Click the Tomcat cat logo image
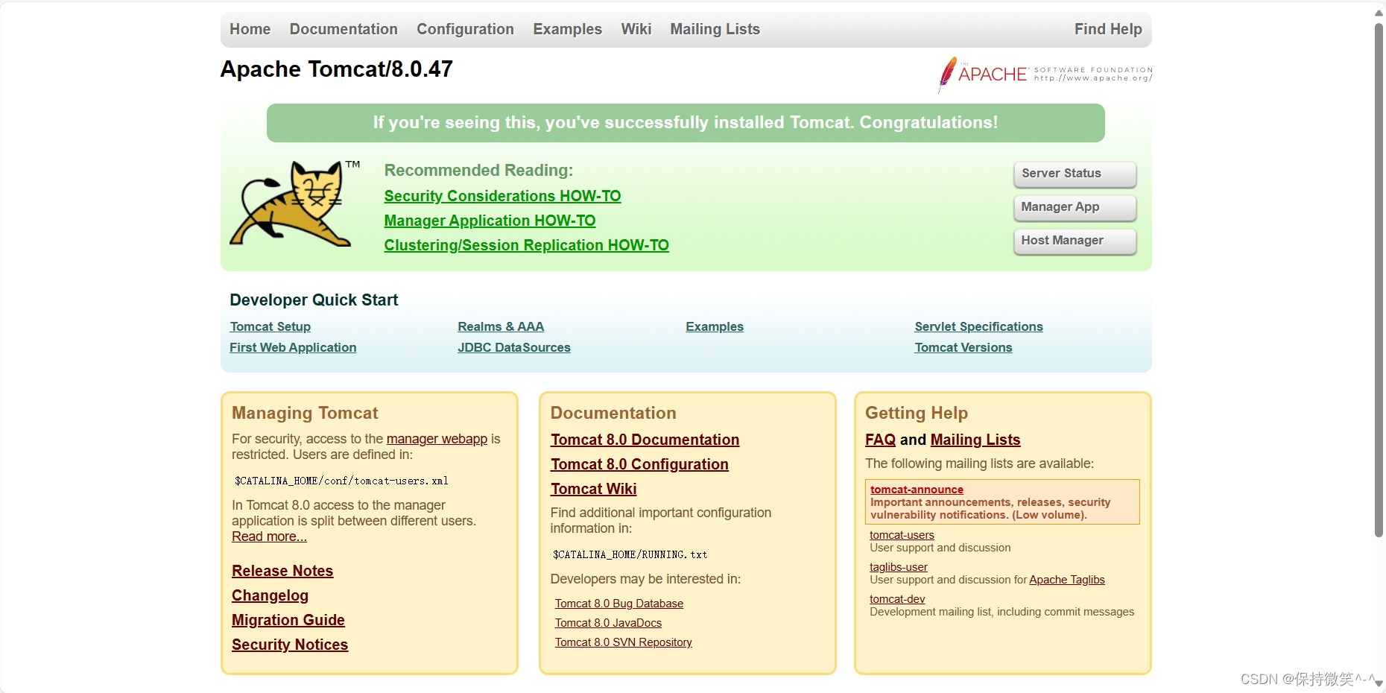The height and width of the screenshot is (693, 1386). pyautogui.click(x=295, y=203)
